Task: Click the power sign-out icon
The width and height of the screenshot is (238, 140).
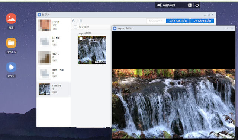Action: [197, 5]
